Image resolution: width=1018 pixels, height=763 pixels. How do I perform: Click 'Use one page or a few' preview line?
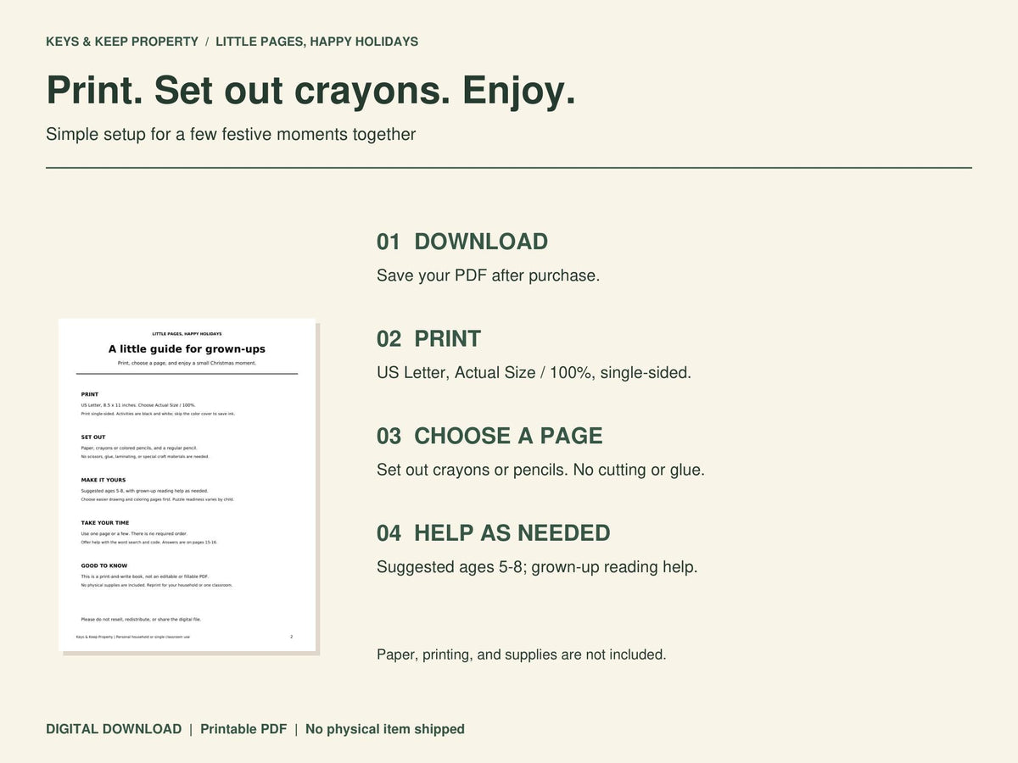coord(134,533)
